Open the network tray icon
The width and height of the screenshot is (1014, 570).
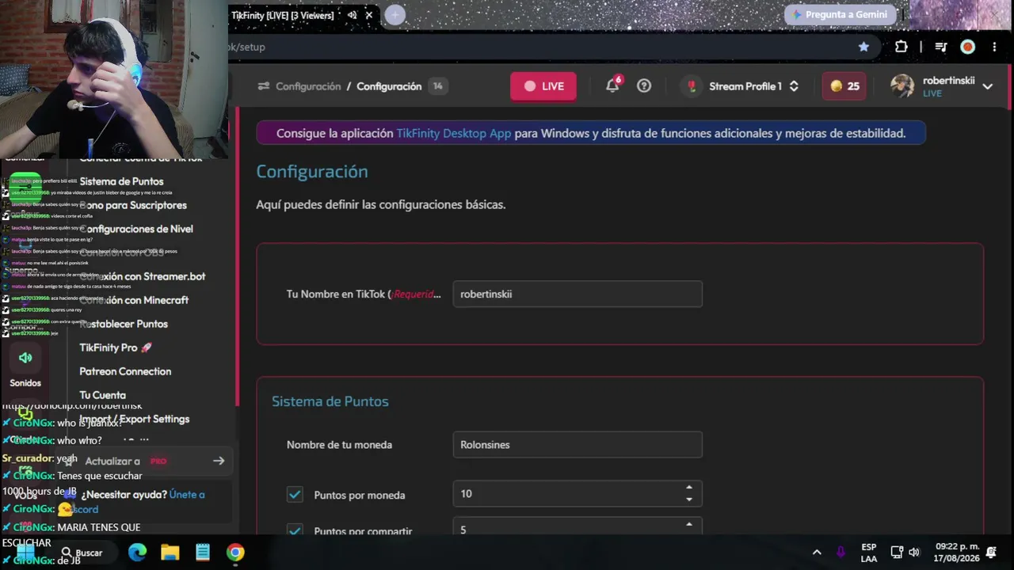point(897,553)
